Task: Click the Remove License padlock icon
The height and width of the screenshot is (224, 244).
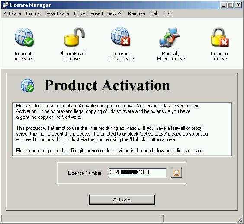Action: coord(220,37)
